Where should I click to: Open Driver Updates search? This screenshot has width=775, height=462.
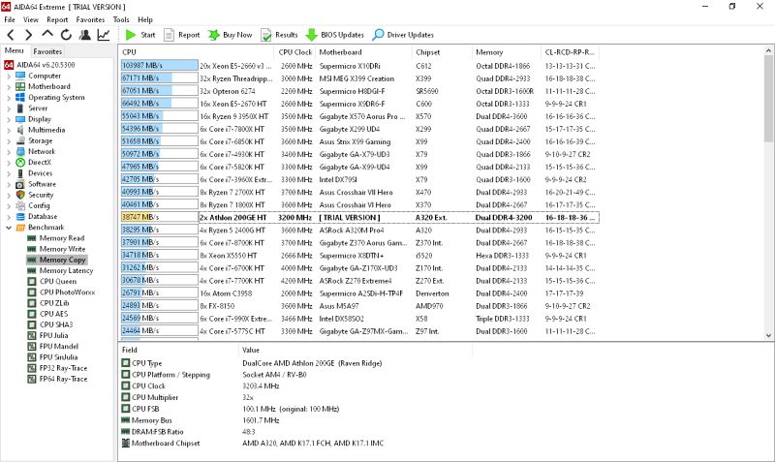[403, 35]
